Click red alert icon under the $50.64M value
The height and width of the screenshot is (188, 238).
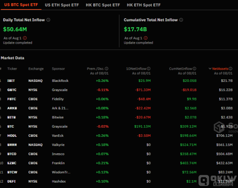coord(25,38)
